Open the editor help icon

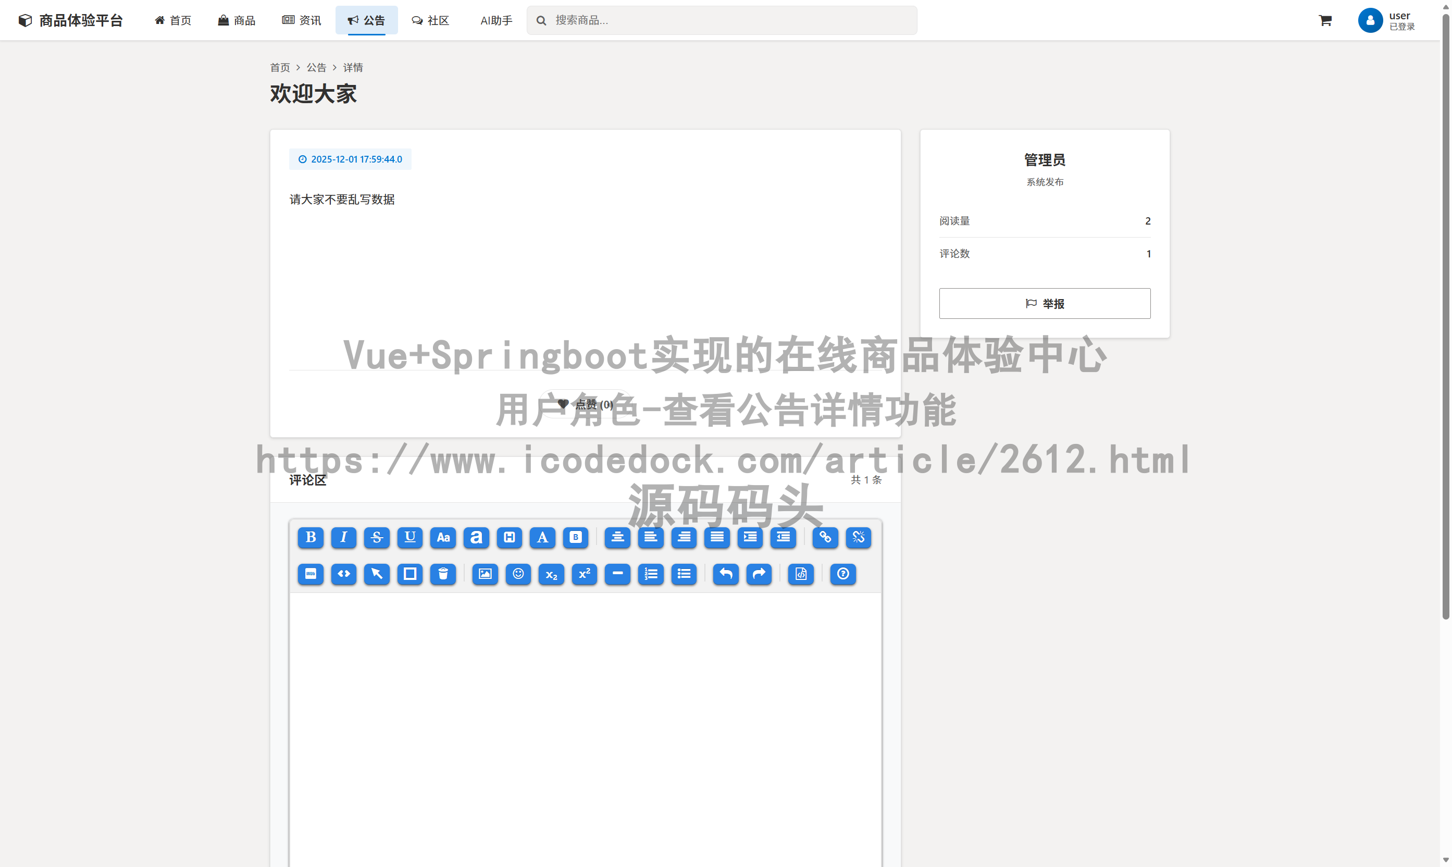point(843,574)
